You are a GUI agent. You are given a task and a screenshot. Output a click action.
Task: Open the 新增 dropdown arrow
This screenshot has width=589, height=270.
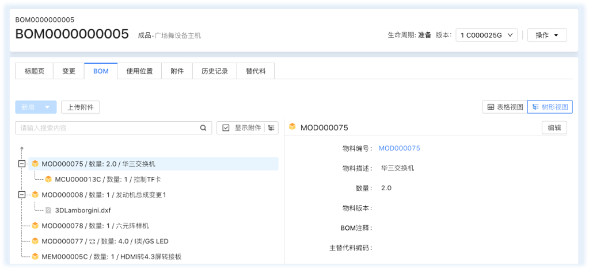pos(47,107)
